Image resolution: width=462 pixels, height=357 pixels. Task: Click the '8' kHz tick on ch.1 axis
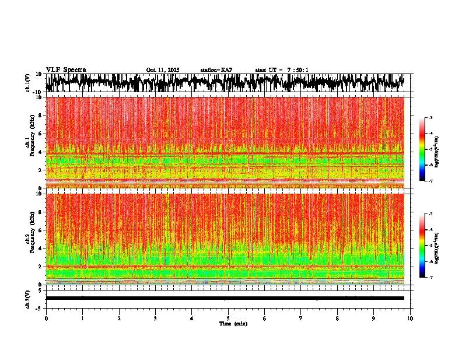tap(40, 116)
